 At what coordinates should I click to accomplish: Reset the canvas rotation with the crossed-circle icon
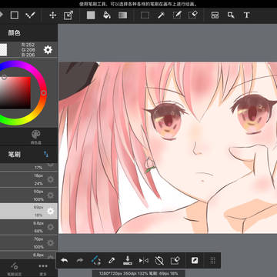click(159, 261)
